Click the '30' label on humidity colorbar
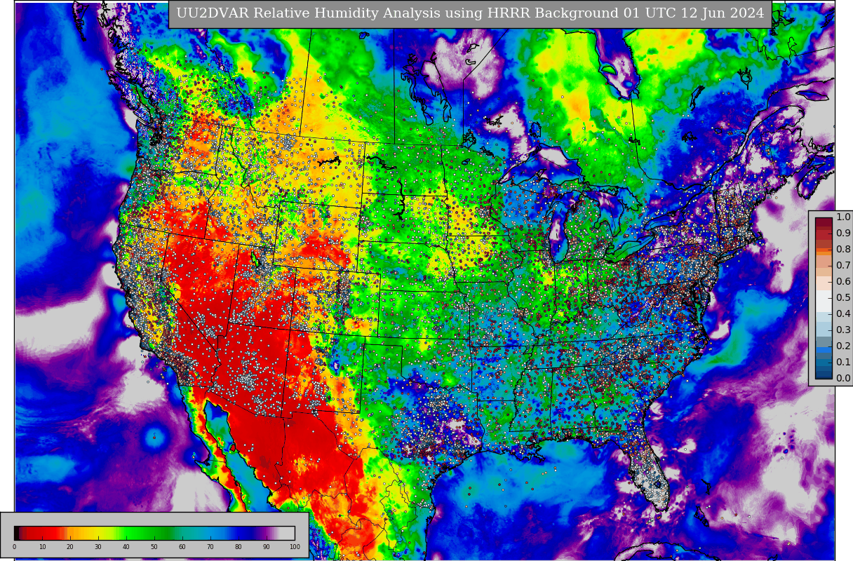853x561 pixels. click(98, 547)
